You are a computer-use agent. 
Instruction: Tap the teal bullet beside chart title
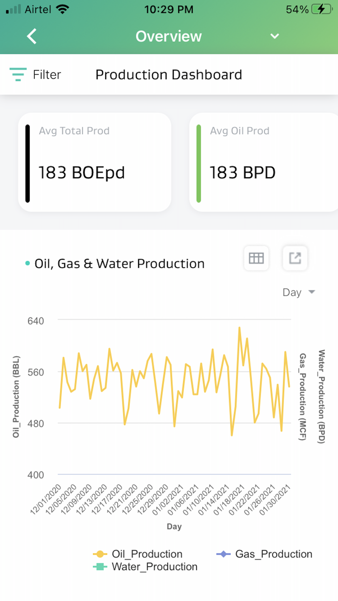click(28, 264)
